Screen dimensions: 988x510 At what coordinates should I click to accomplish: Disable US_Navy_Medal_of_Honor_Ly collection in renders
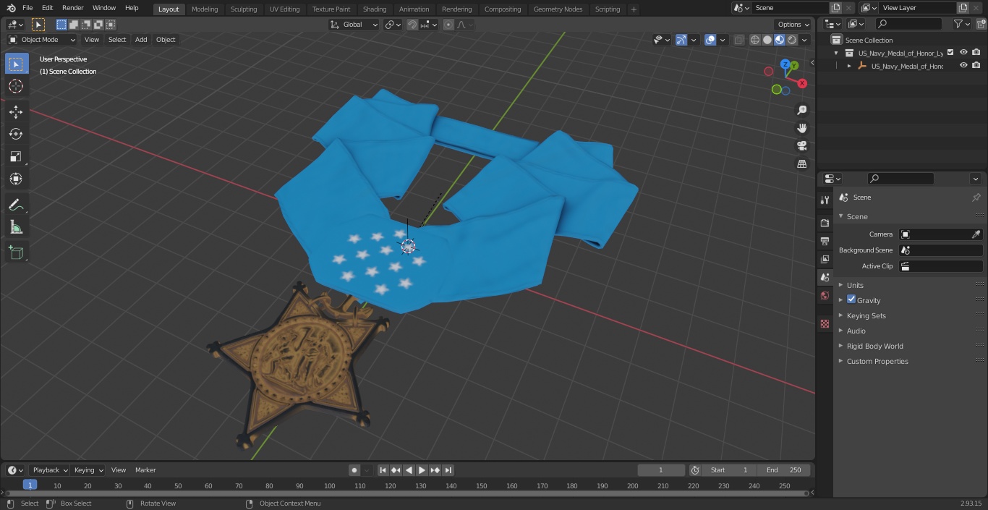(x=976, y=52)
